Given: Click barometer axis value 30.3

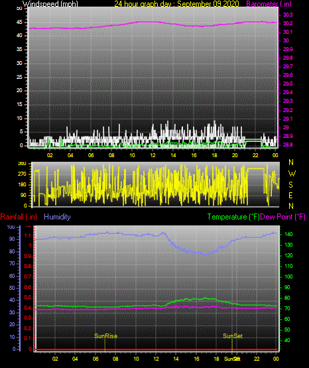Looking at the screenshot, I should click(288, 15).
